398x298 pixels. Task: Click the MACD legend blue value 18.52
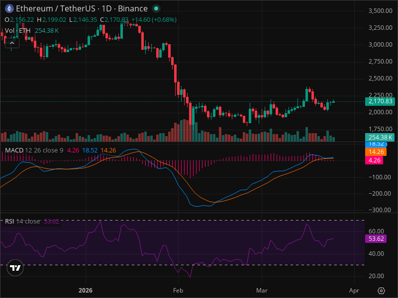(90, 150)
